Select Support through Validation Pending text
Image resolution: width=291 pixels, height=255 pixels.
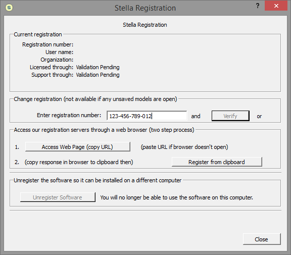coord(98,75)
